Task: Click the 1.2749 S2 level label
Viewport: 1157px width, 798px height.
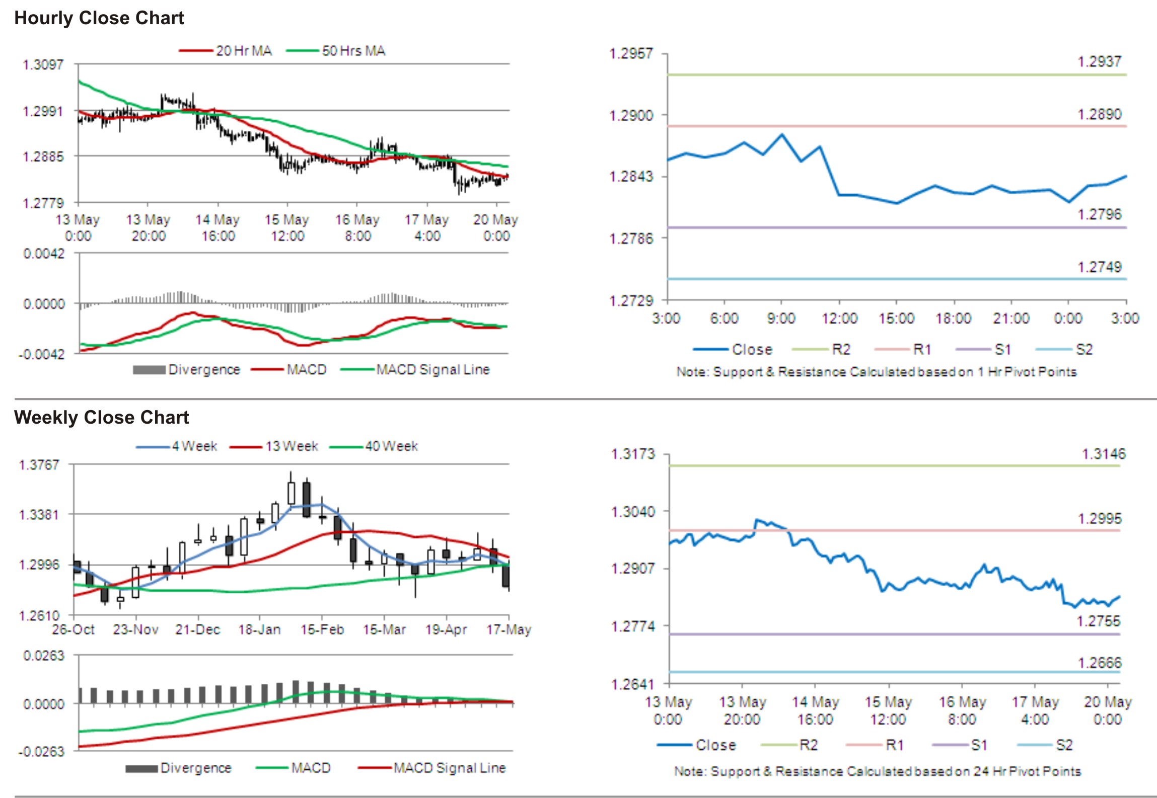Action: [x=1099, y=267]
